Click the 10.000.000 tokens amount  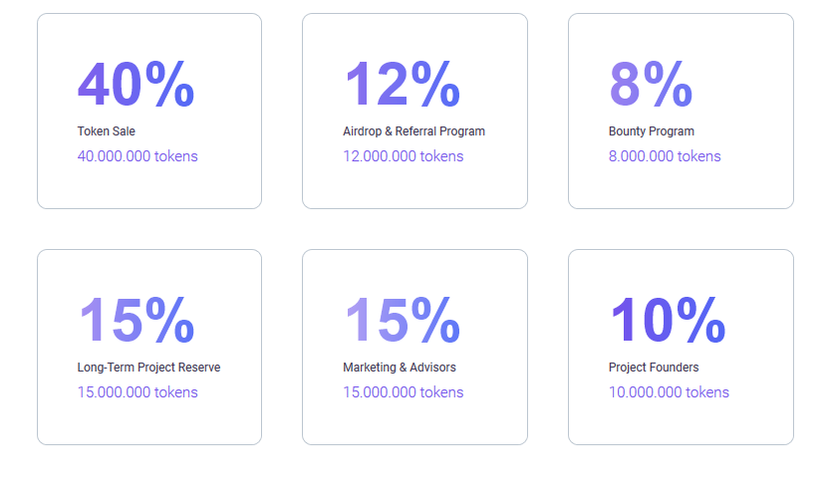click(669, 392)
